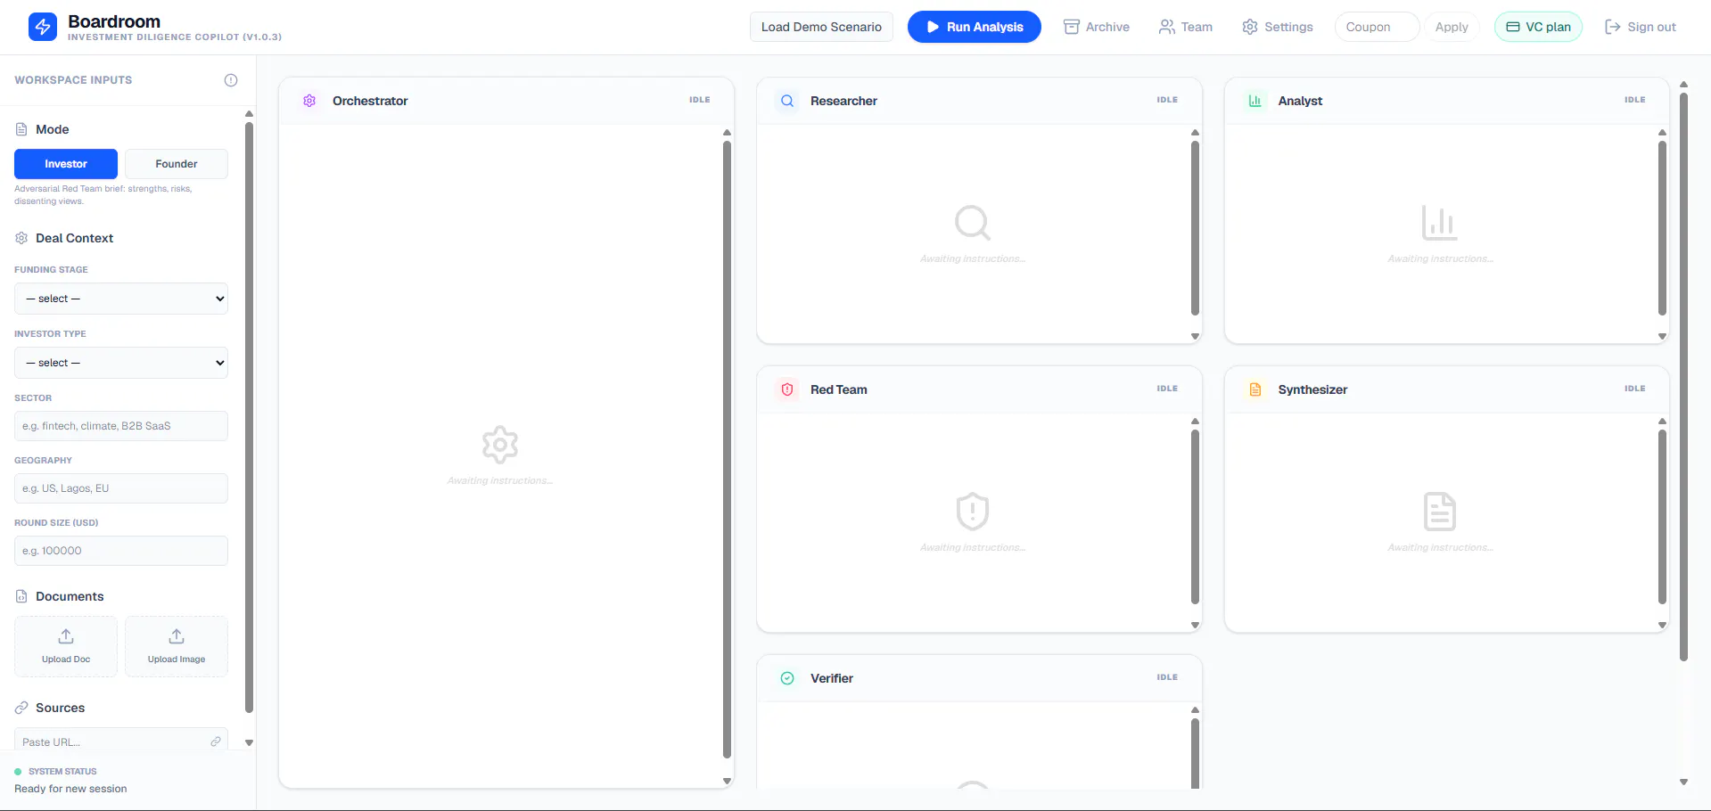Click the large document placeholder in Synthesizer panel

(x=1440, y=512)
